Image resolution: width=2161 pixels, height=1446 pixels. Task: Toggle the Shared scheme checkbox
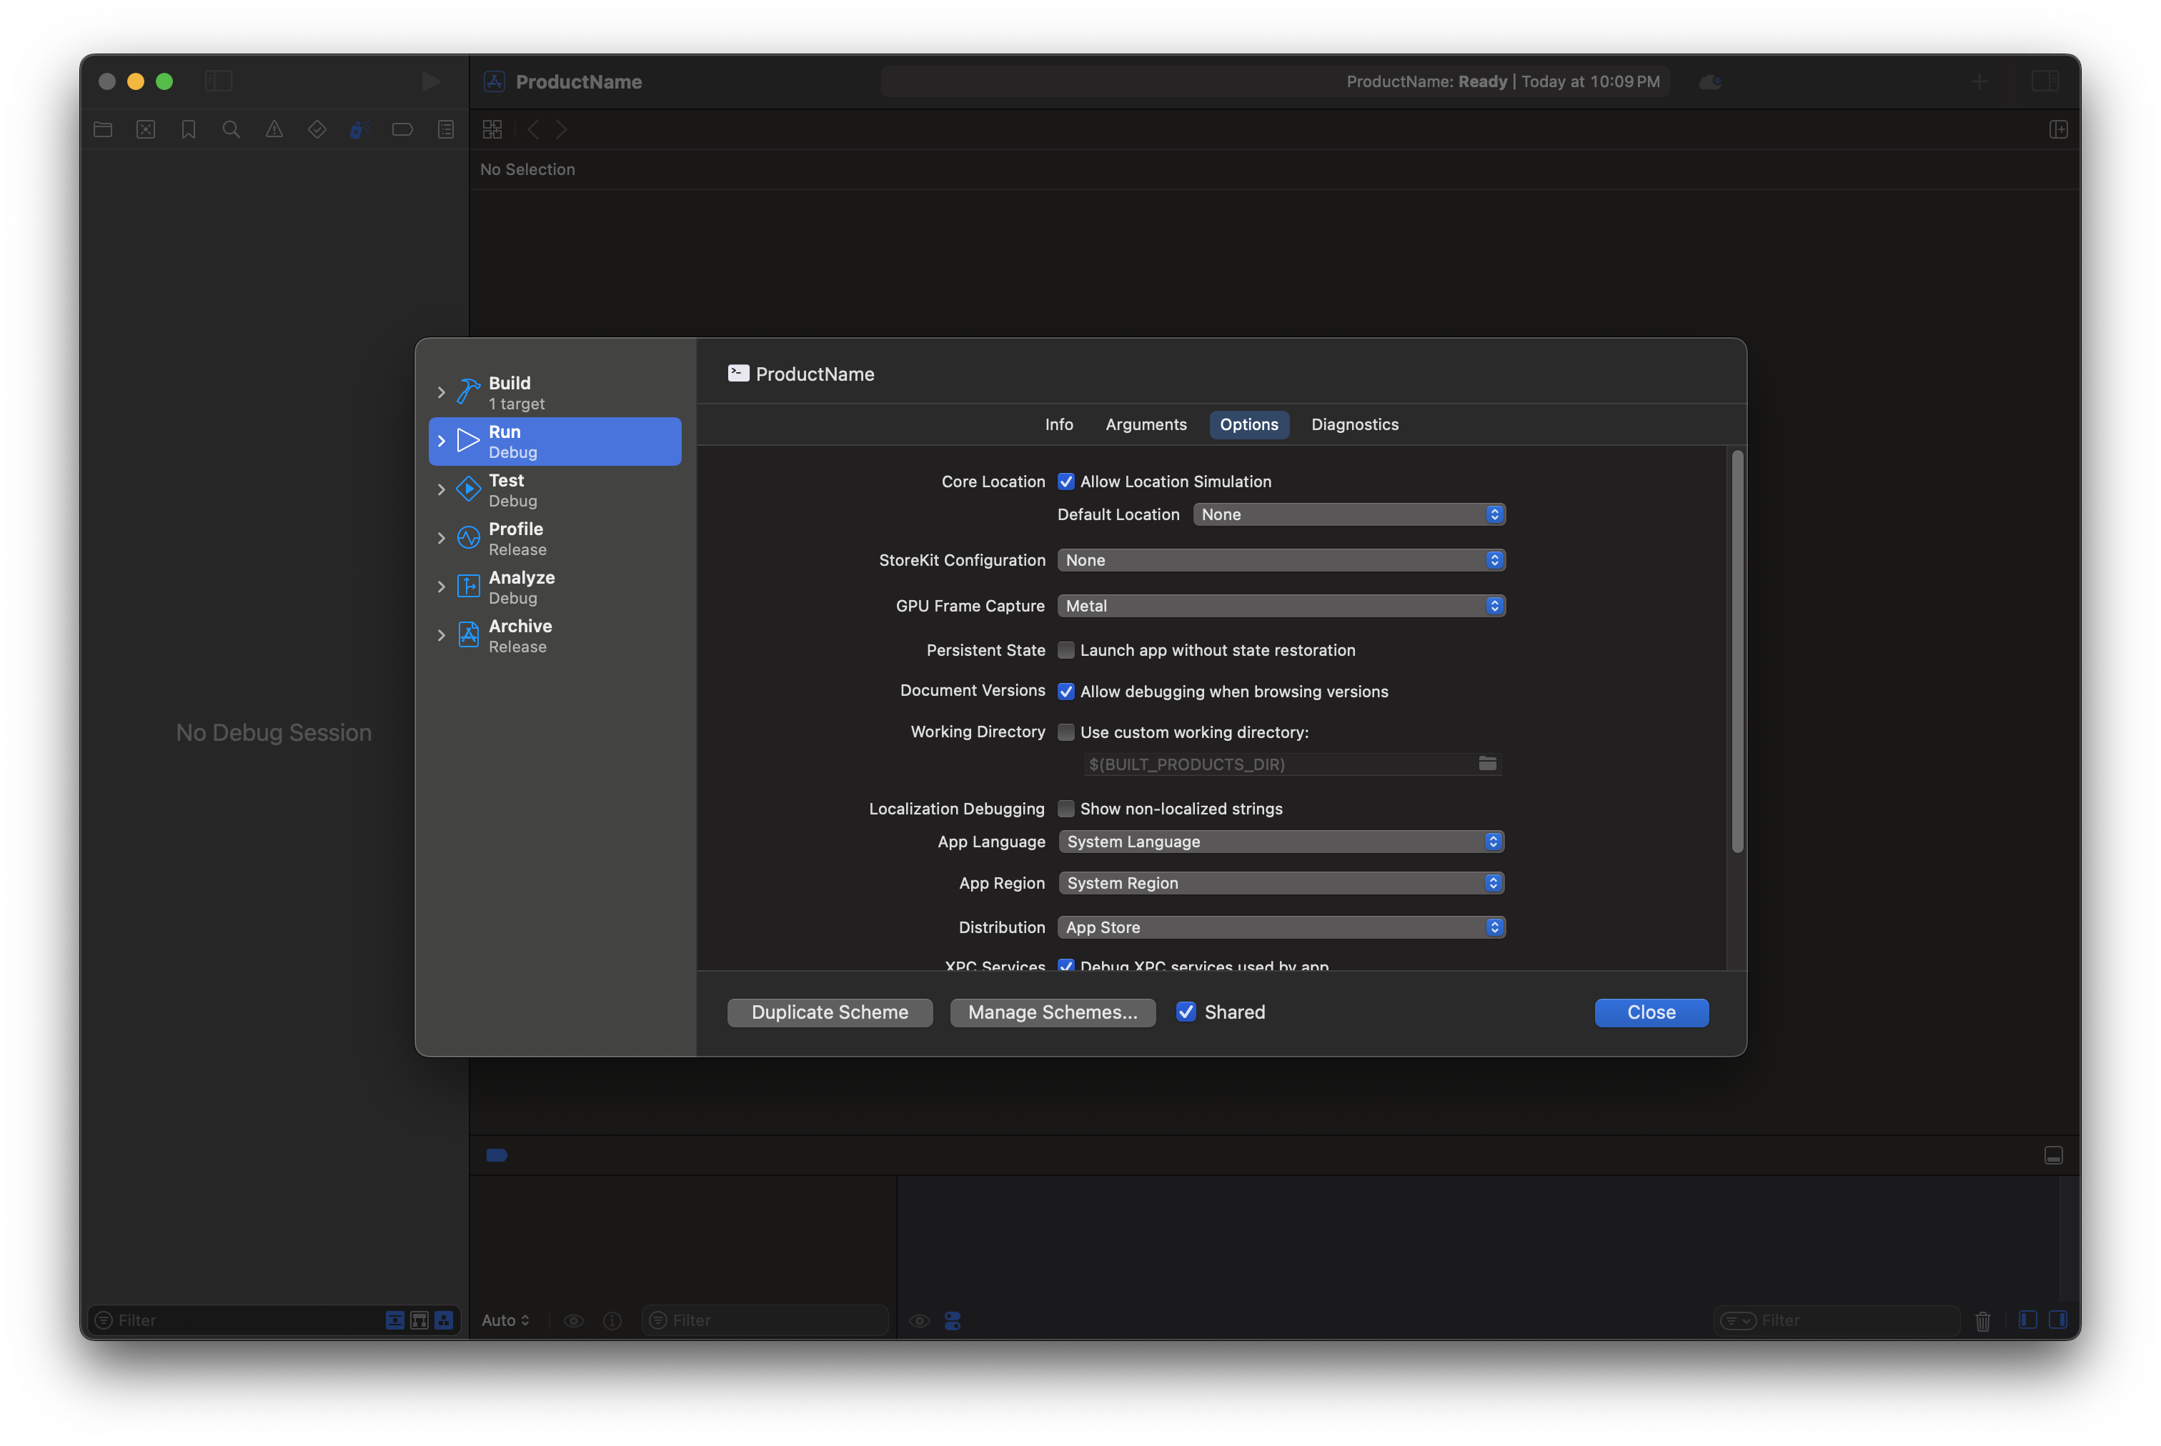(x=1185, y=1012)
